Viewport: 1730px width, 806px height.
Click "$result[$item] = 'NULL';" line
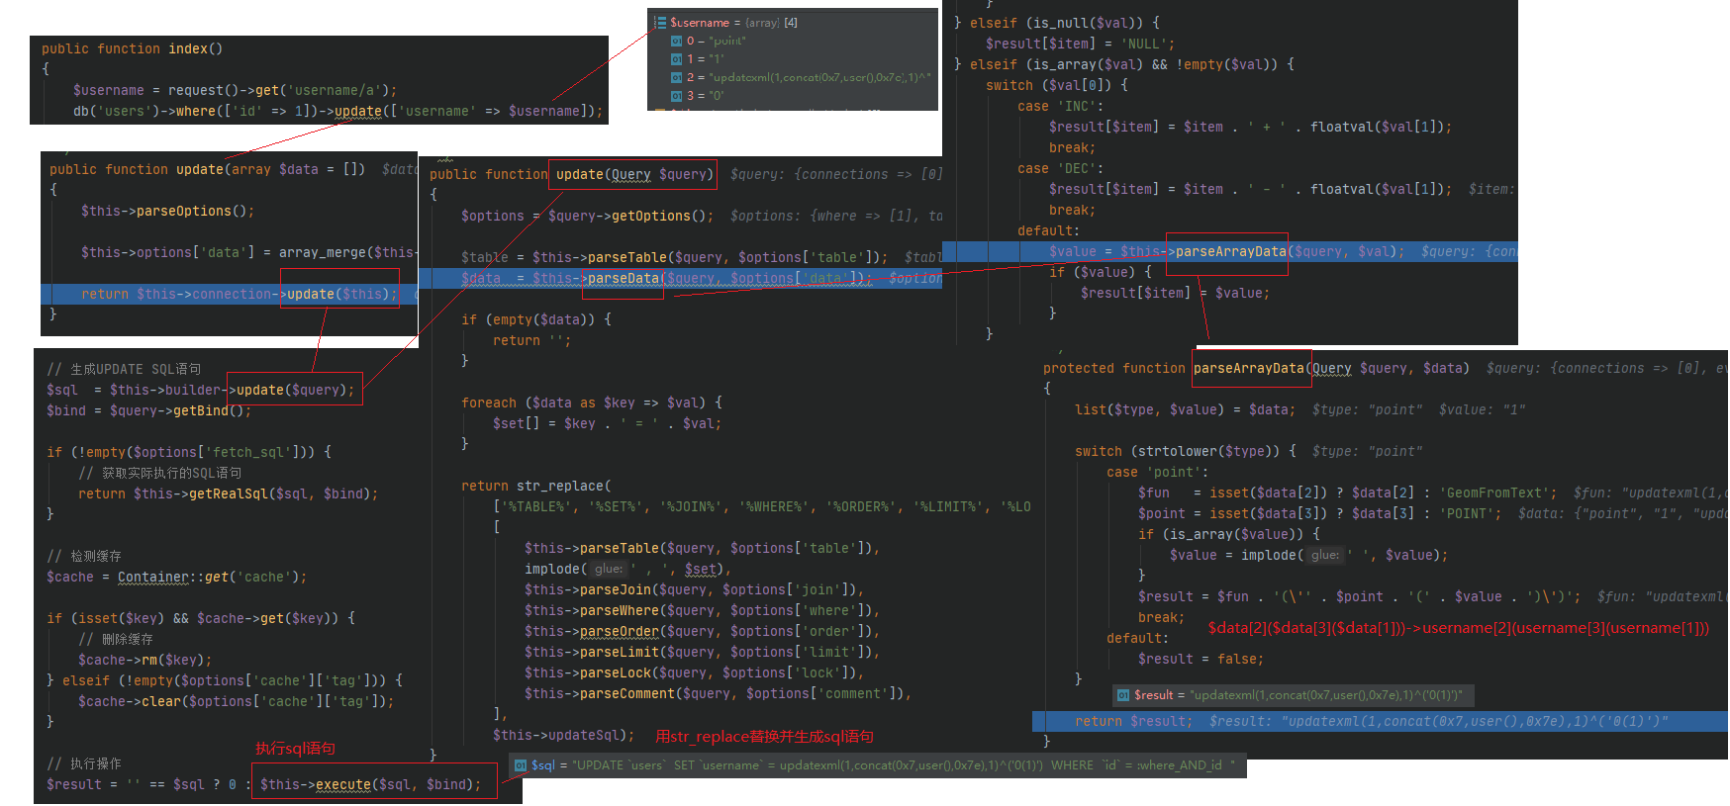point(1080,44)
